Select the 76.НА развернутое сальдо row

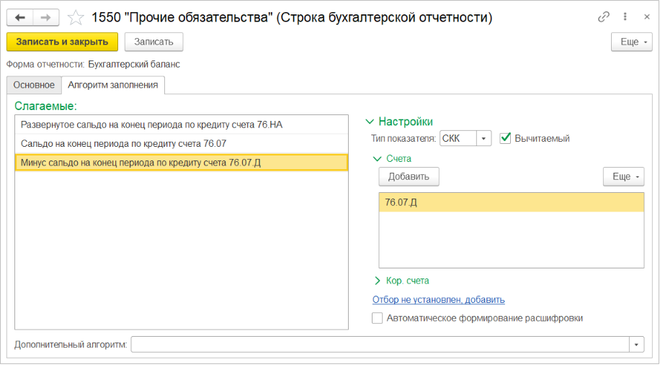tap(152, 125)
